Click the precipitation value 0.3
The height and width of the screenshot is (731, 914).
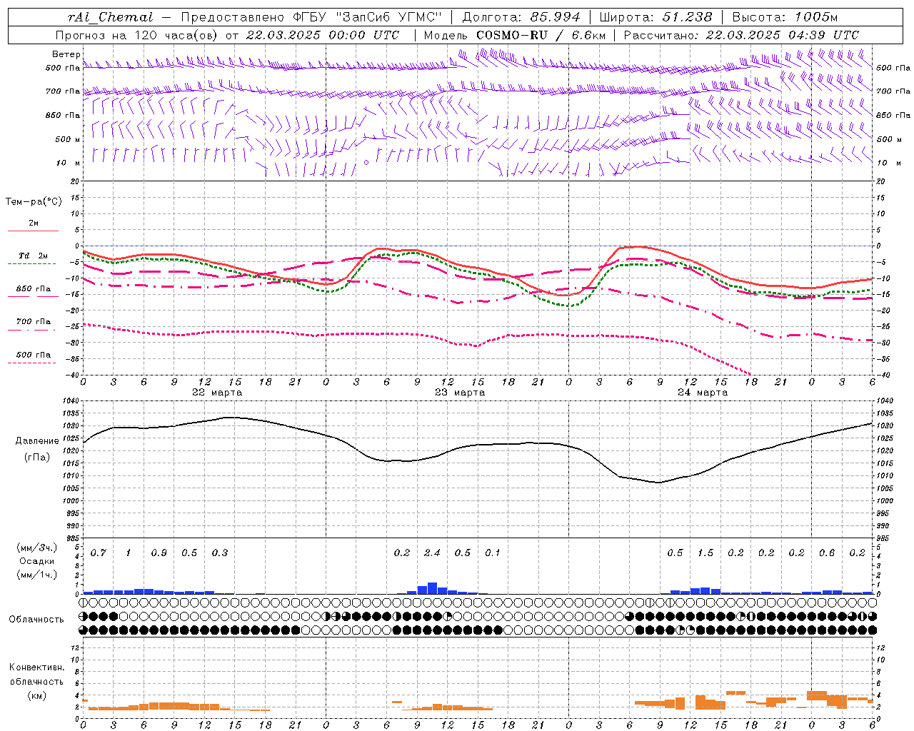[219, 553]
